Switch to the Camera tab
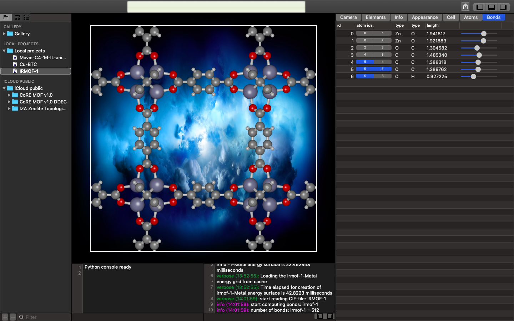The image size is (514, 321). pyautogui.click(x=348, y=17)
